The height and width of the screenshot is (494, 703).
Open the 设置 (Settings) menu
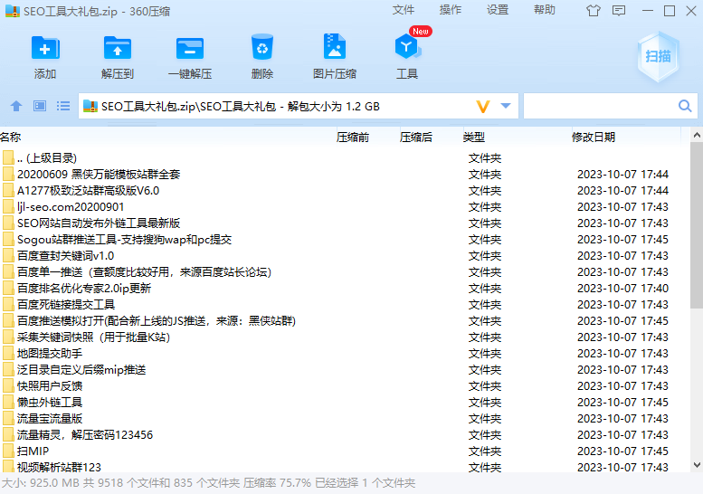tap(498, 10)
